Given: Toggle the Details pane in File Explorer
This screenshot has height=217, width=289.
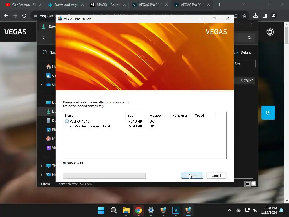Looking at the screenshot, I should click(242, 52).
